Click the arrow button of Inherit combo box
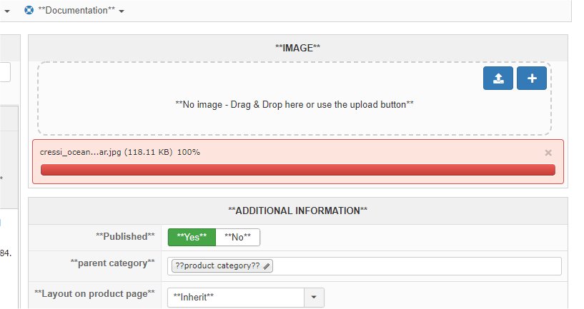Viewport: 584px width, 309px height. tap(315, 297)
